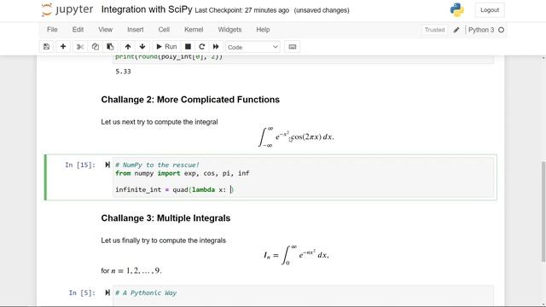
Task: Interrupt the kernel with stop icon
Action: [x=188, y=47]
